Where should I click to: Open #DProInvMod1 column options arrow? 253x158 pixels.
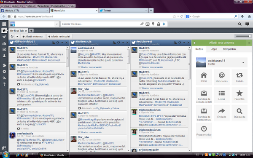[x=62, y=43]
